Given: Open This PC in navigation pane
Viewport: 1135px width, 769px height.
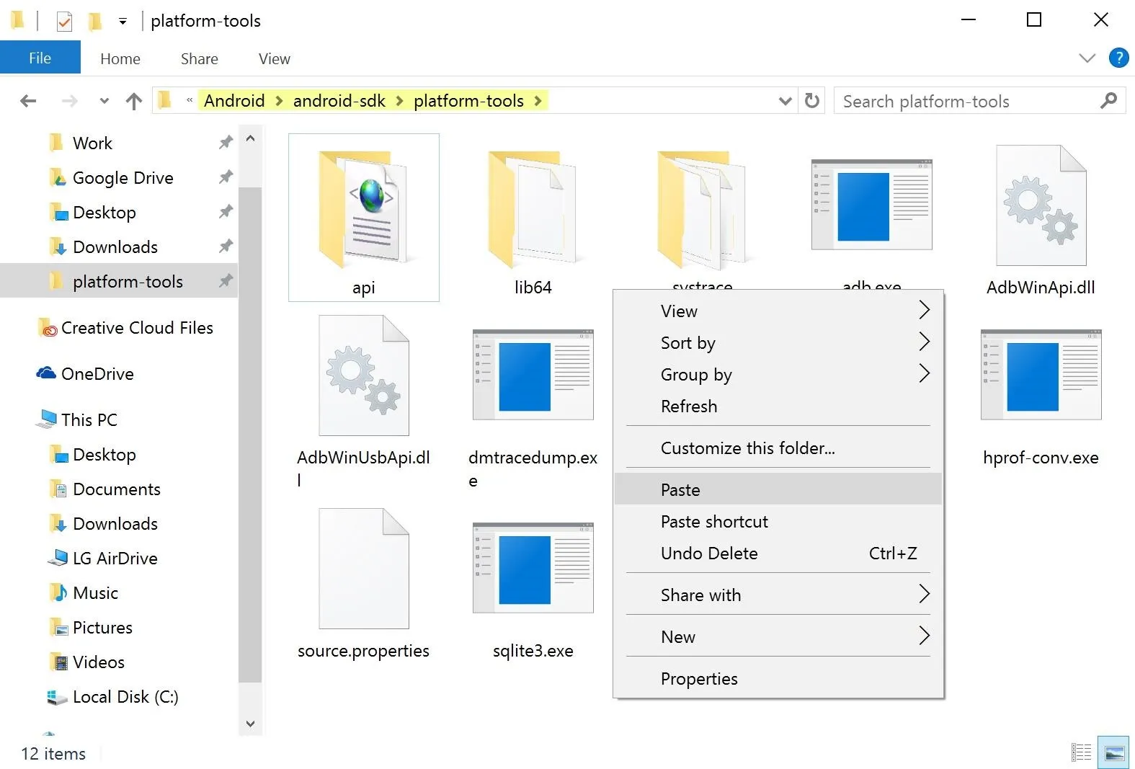Looking at the screenshot, I should pyautogui.click(x=78, y=419).
